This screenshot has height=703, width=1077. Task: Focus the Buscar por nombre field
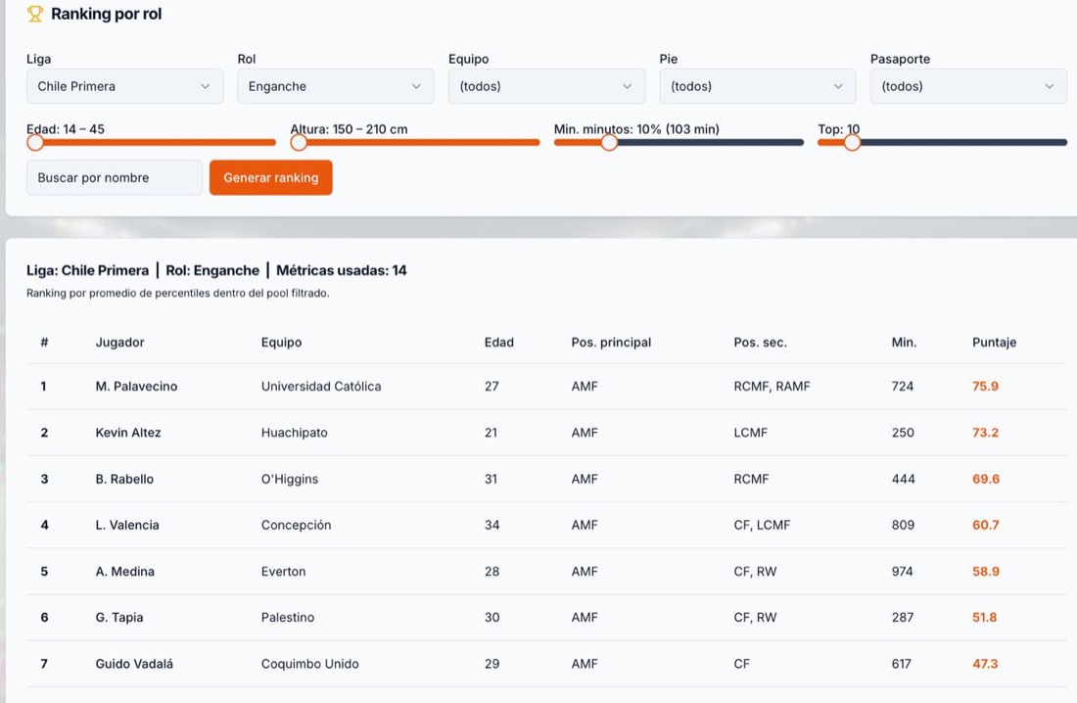point(115,178)
